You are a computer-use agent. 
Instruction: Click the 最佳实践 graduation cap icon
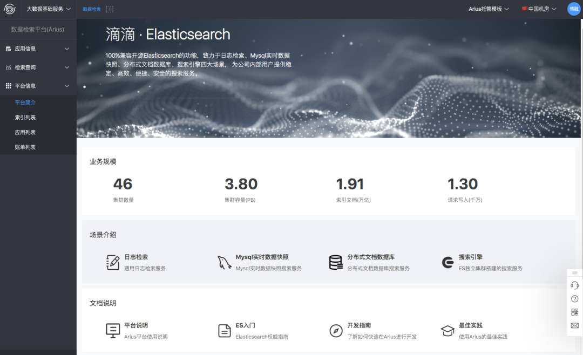tap(448, 331)
